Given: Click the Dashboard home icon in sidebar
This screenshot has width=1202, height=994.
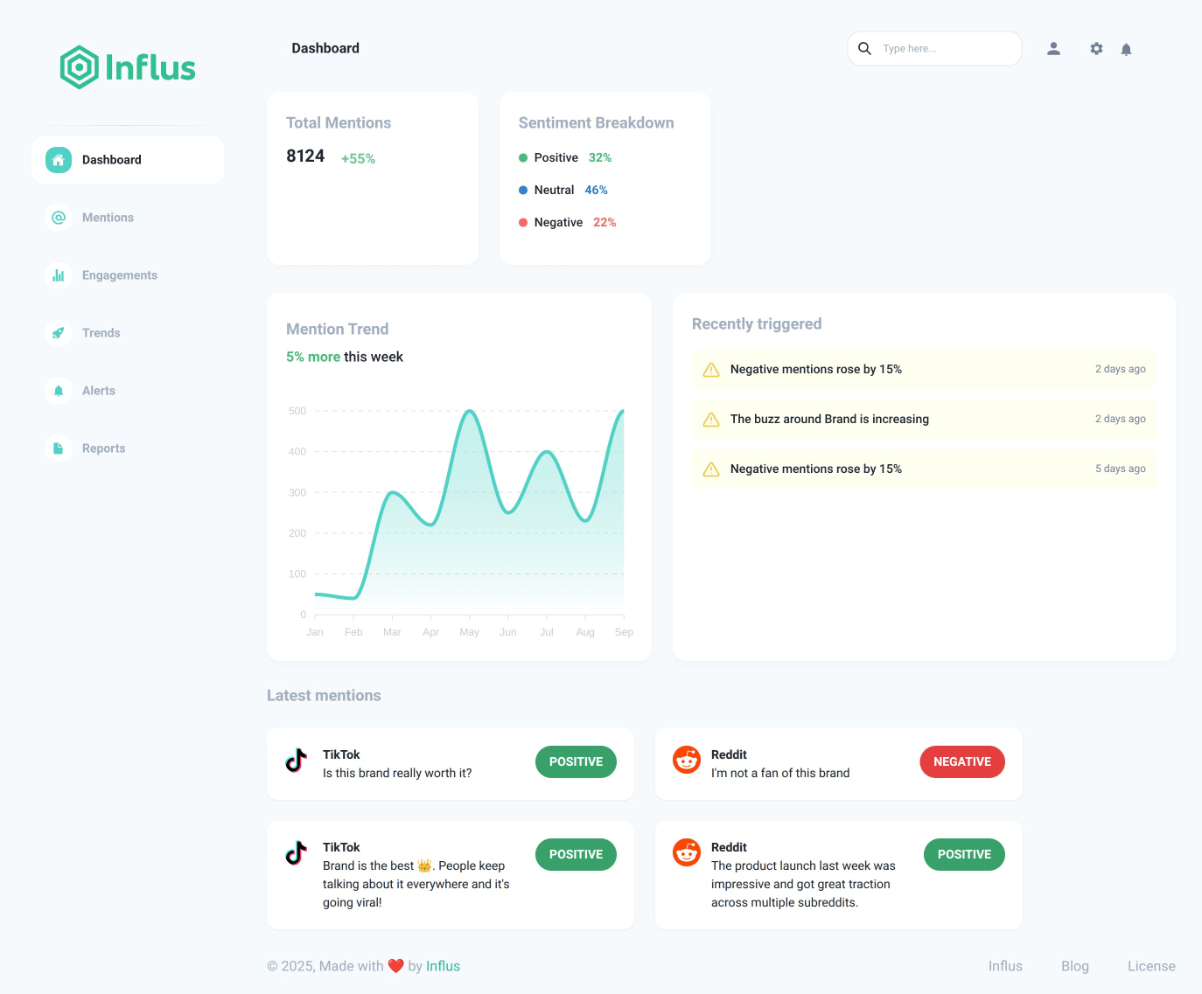Looking at the screenshot, I should pyautogui.click(x=59, y=160).
